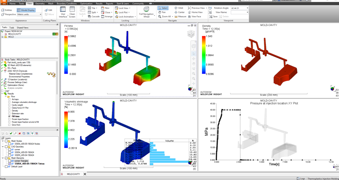
Task: Click the Zoom All tool
Action: tap(164, 17)
